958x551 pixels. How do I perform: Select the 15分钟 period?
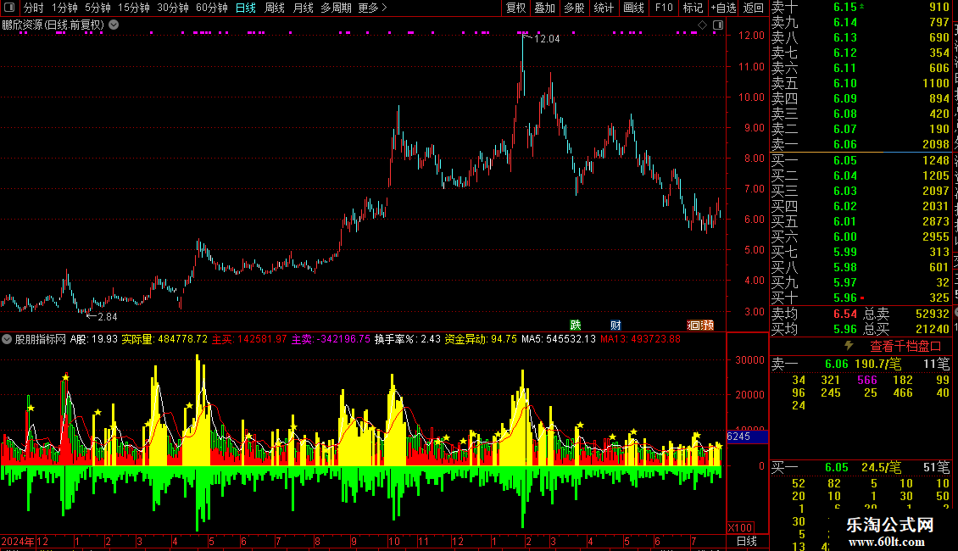coord(133,8)
